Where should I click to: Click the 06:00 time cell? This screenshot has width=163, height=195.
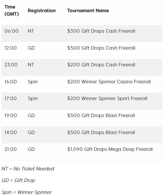tap(11, 31)
